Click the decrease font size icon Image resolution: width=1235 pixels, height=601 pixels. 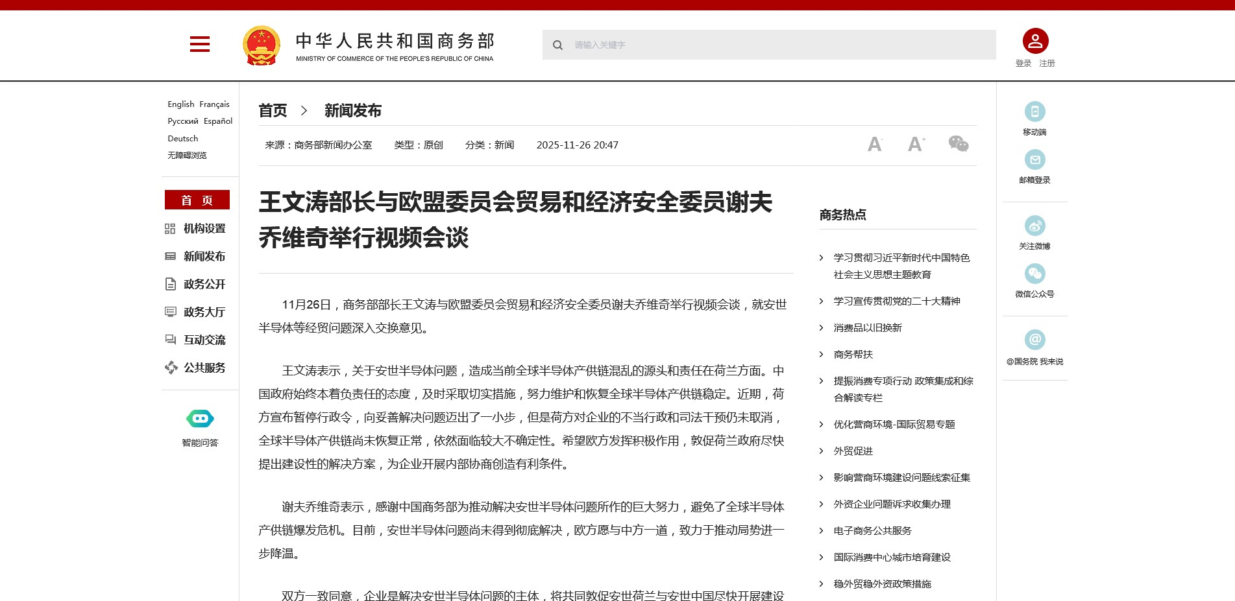tap(875, 144)
